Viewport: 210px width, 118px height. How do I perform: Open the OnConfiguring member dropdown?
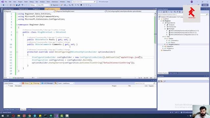point(131,11)
